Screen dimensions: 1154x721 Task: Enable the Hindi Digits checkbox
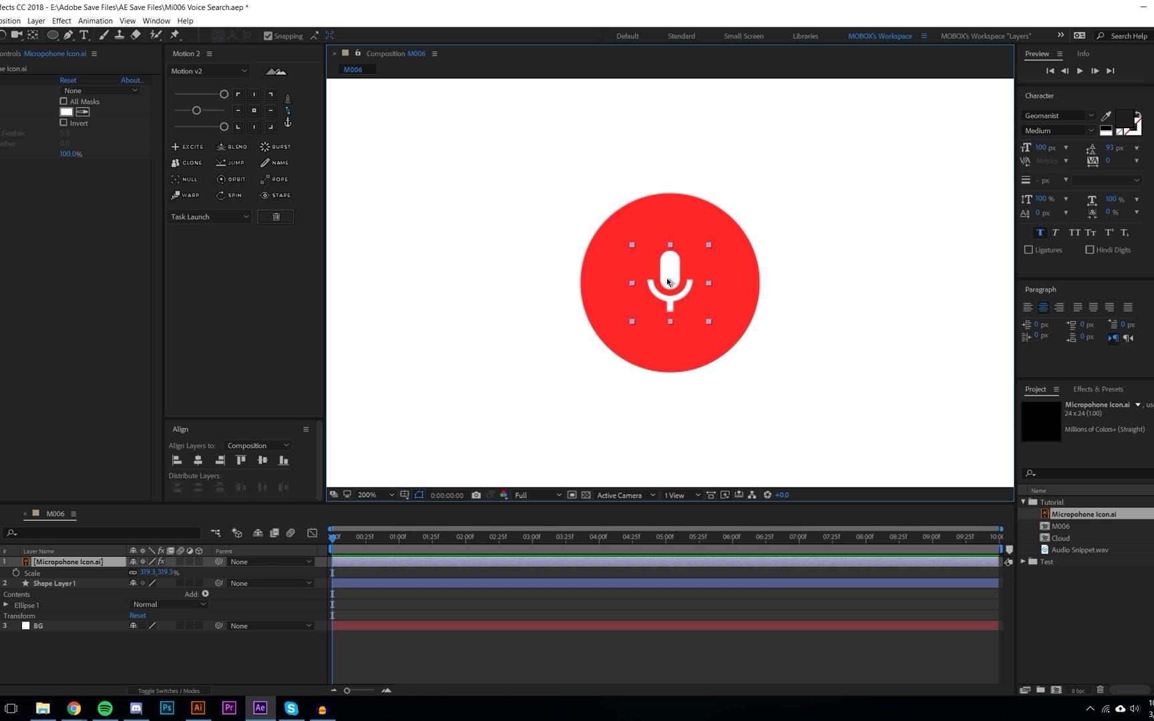click(x=1090, y=250)
